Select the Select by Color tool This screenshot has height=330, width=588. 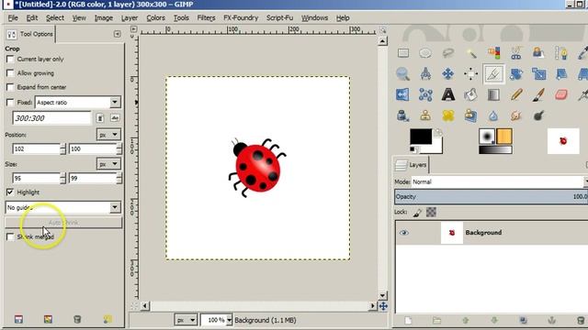point(493,53)
